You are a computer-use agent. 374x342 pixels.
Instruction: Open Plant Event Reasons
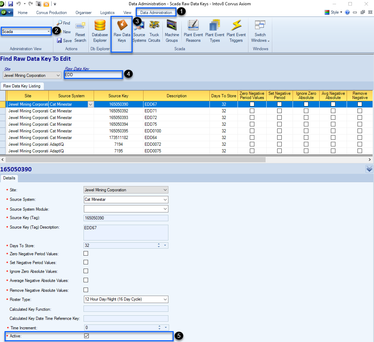pyautogui.click(x=193, y=32)
